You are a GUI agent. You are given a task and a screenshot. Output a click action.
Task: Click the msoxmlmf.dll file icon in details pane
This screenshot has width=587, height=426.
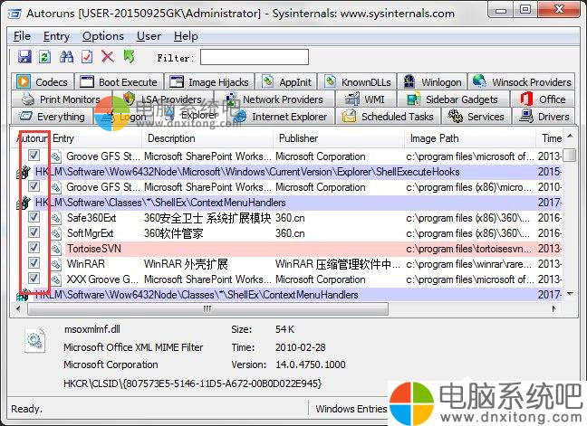point(35,340)
